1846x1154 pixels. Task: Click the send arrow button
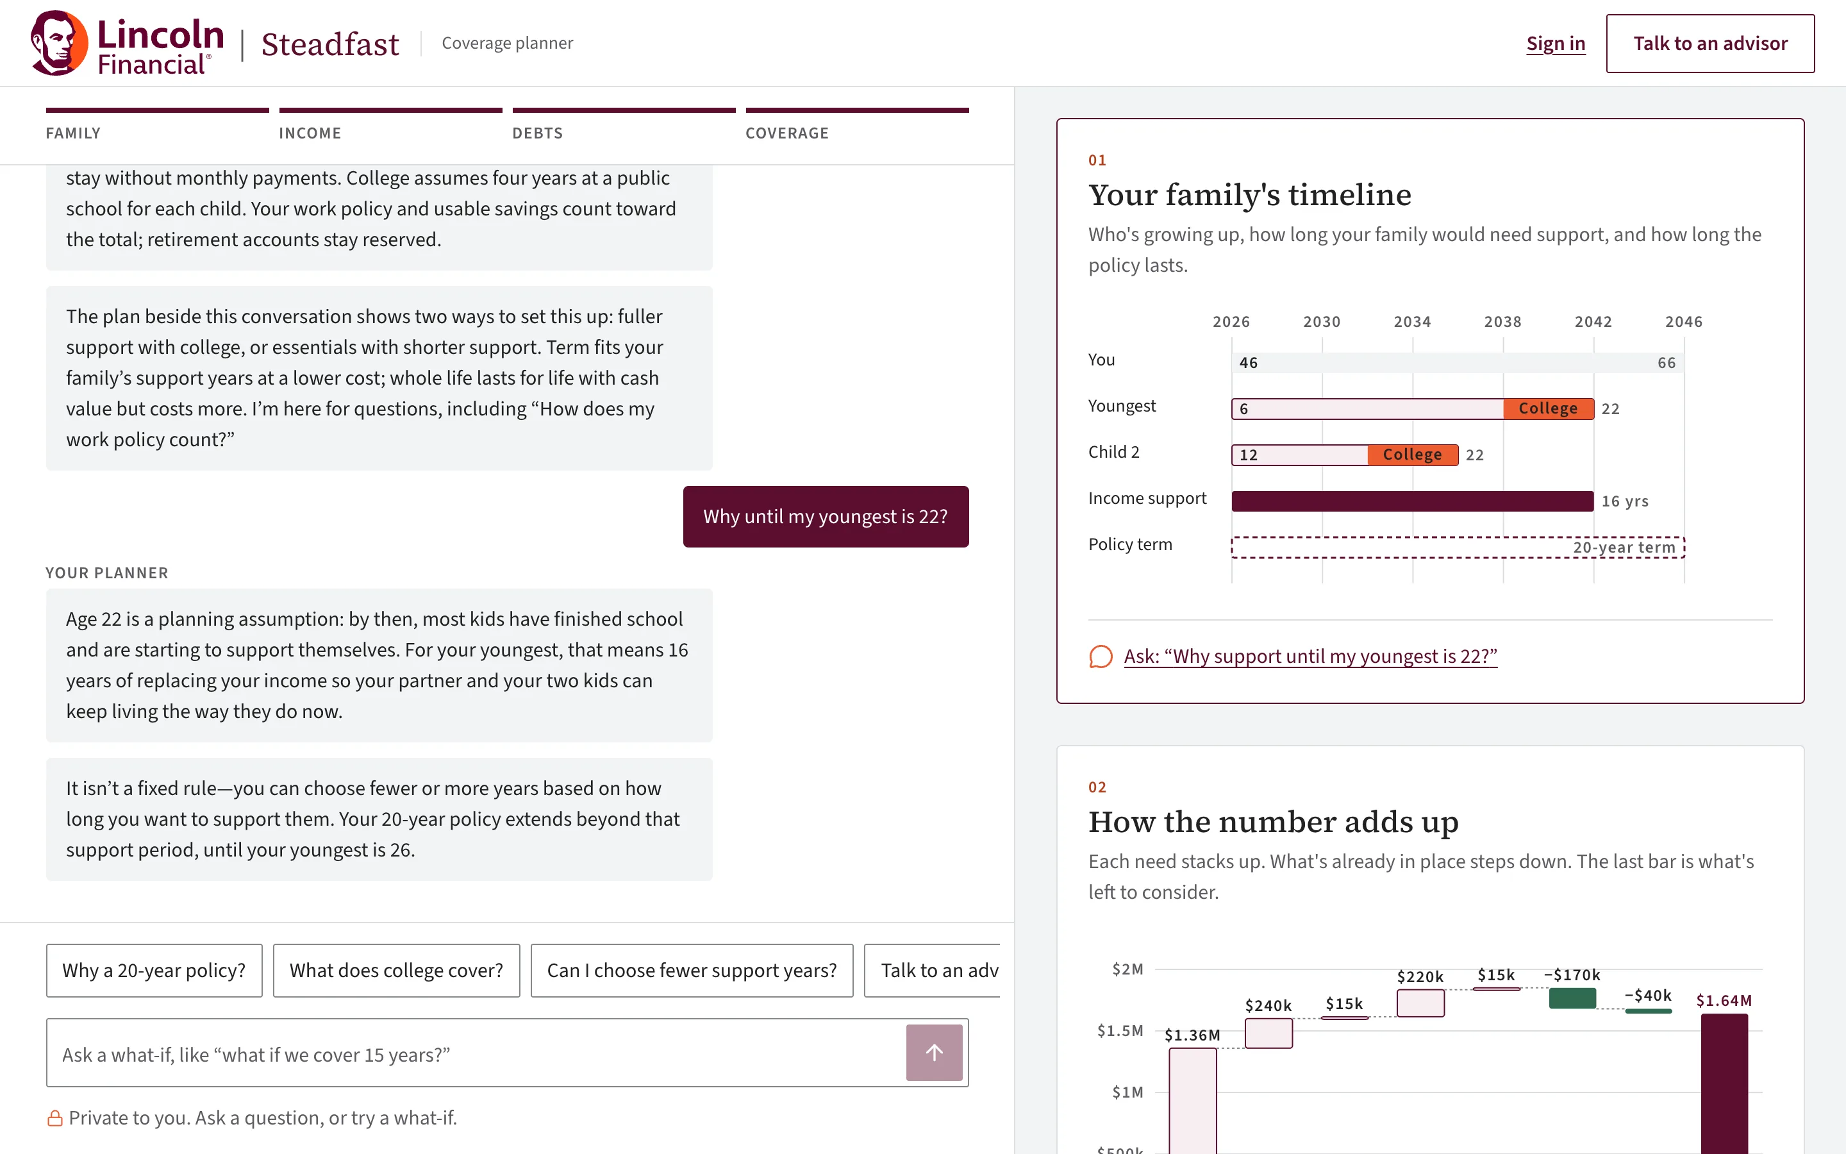click(934, 1053)
